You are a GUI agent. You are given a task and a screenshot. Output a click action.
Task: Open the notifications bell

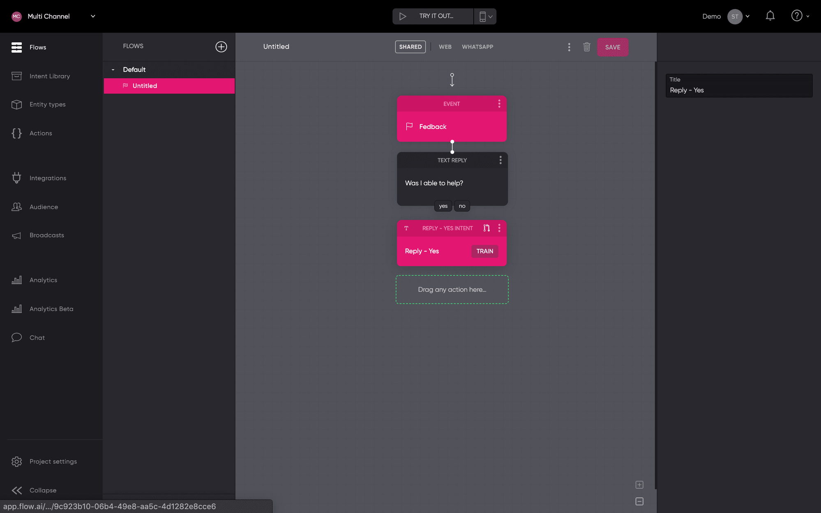[x=770, y=16]
